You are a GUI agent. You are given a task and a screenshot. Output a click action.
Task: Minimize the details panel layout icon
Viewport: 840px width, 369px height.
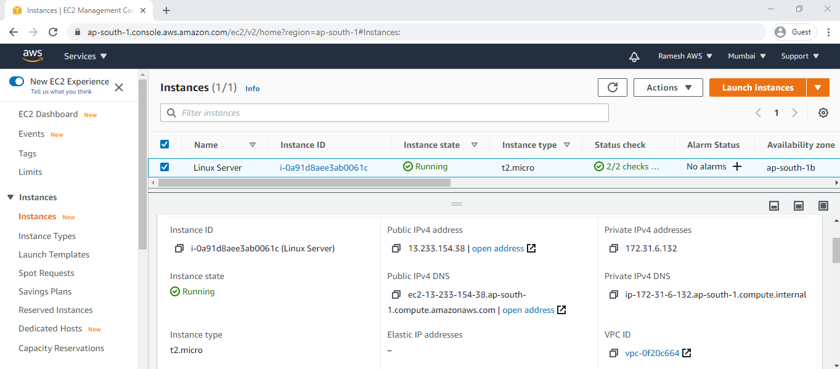pos(774,206)
